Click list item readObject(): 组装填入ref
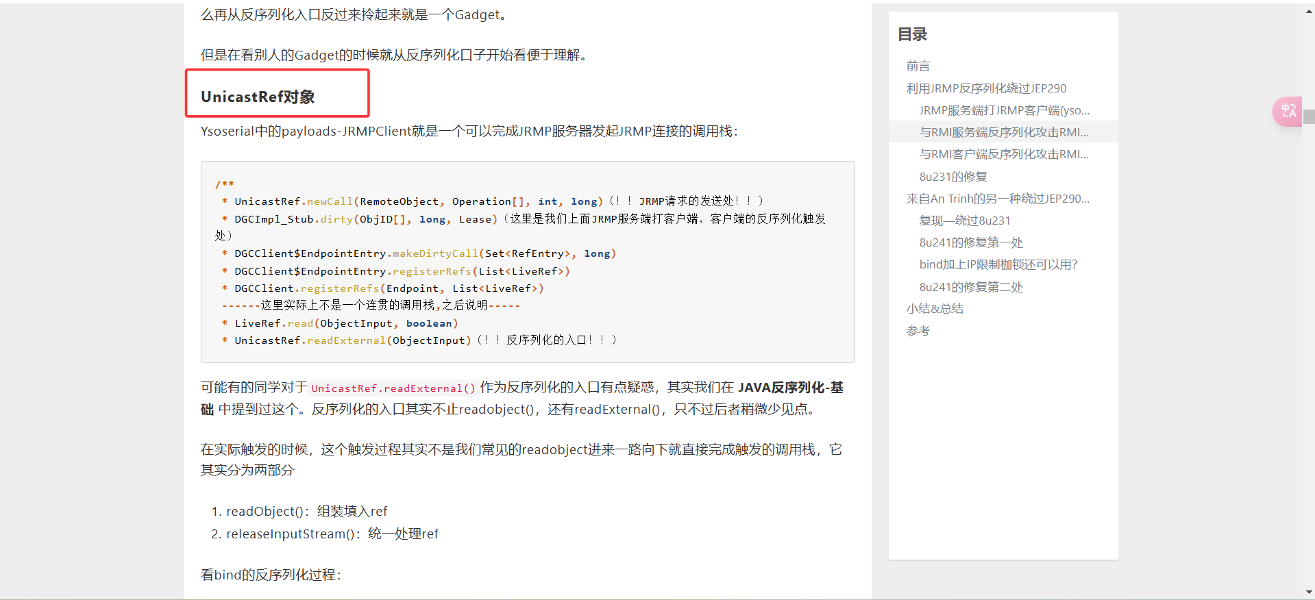The width and height of the screenshot is (1315, 600). click(x=307, y=511)
